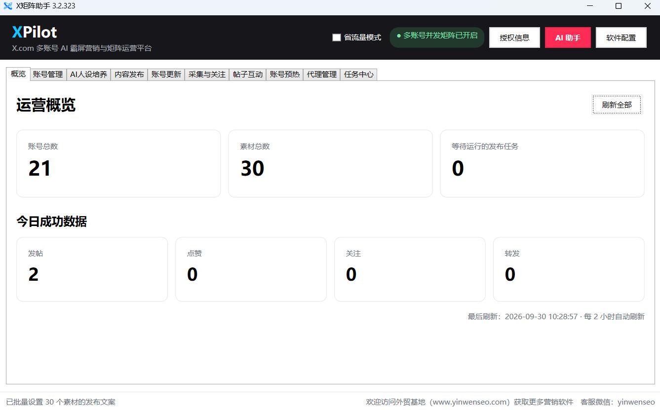Click the 客服微信:yinwenseo text
Image resolution: width=660 pixels, height=410 pixels.
click(618, 402)
